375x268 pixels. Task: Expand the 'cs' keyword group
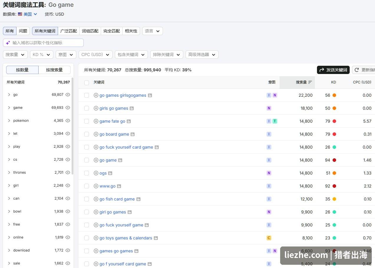point(9,160)
